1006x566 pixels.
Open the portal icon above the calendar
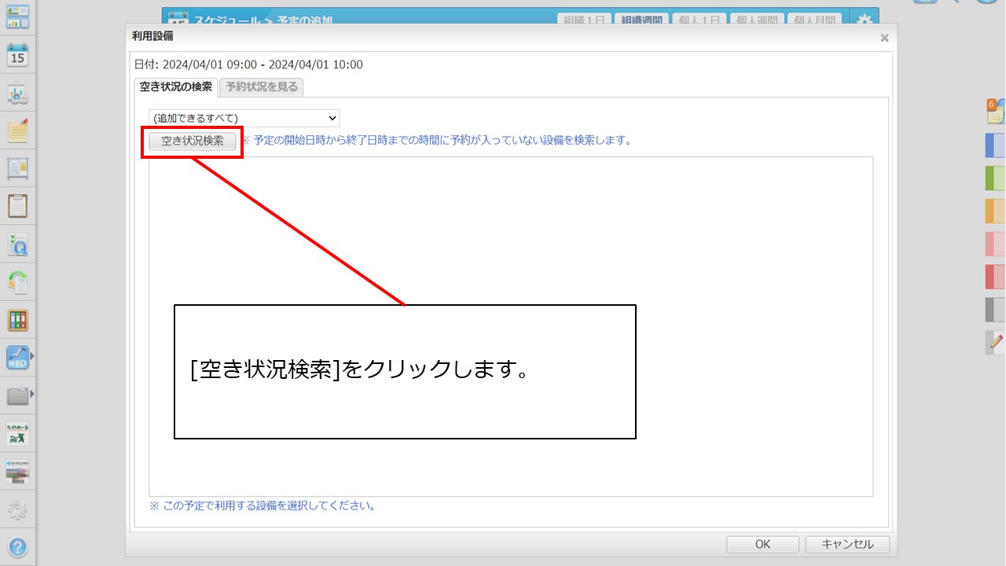[x=17, y=16]
